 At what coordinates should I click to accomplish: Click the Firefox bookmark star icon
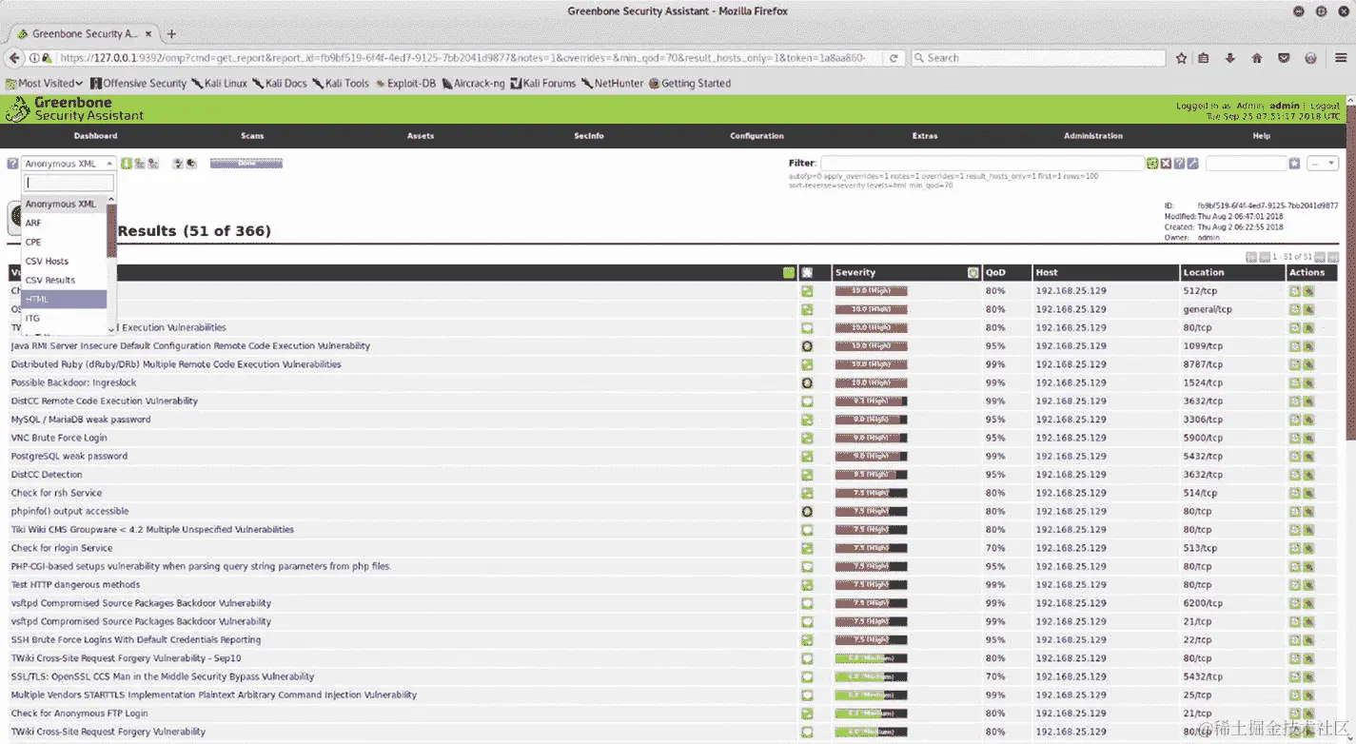tap(1181, 58)
